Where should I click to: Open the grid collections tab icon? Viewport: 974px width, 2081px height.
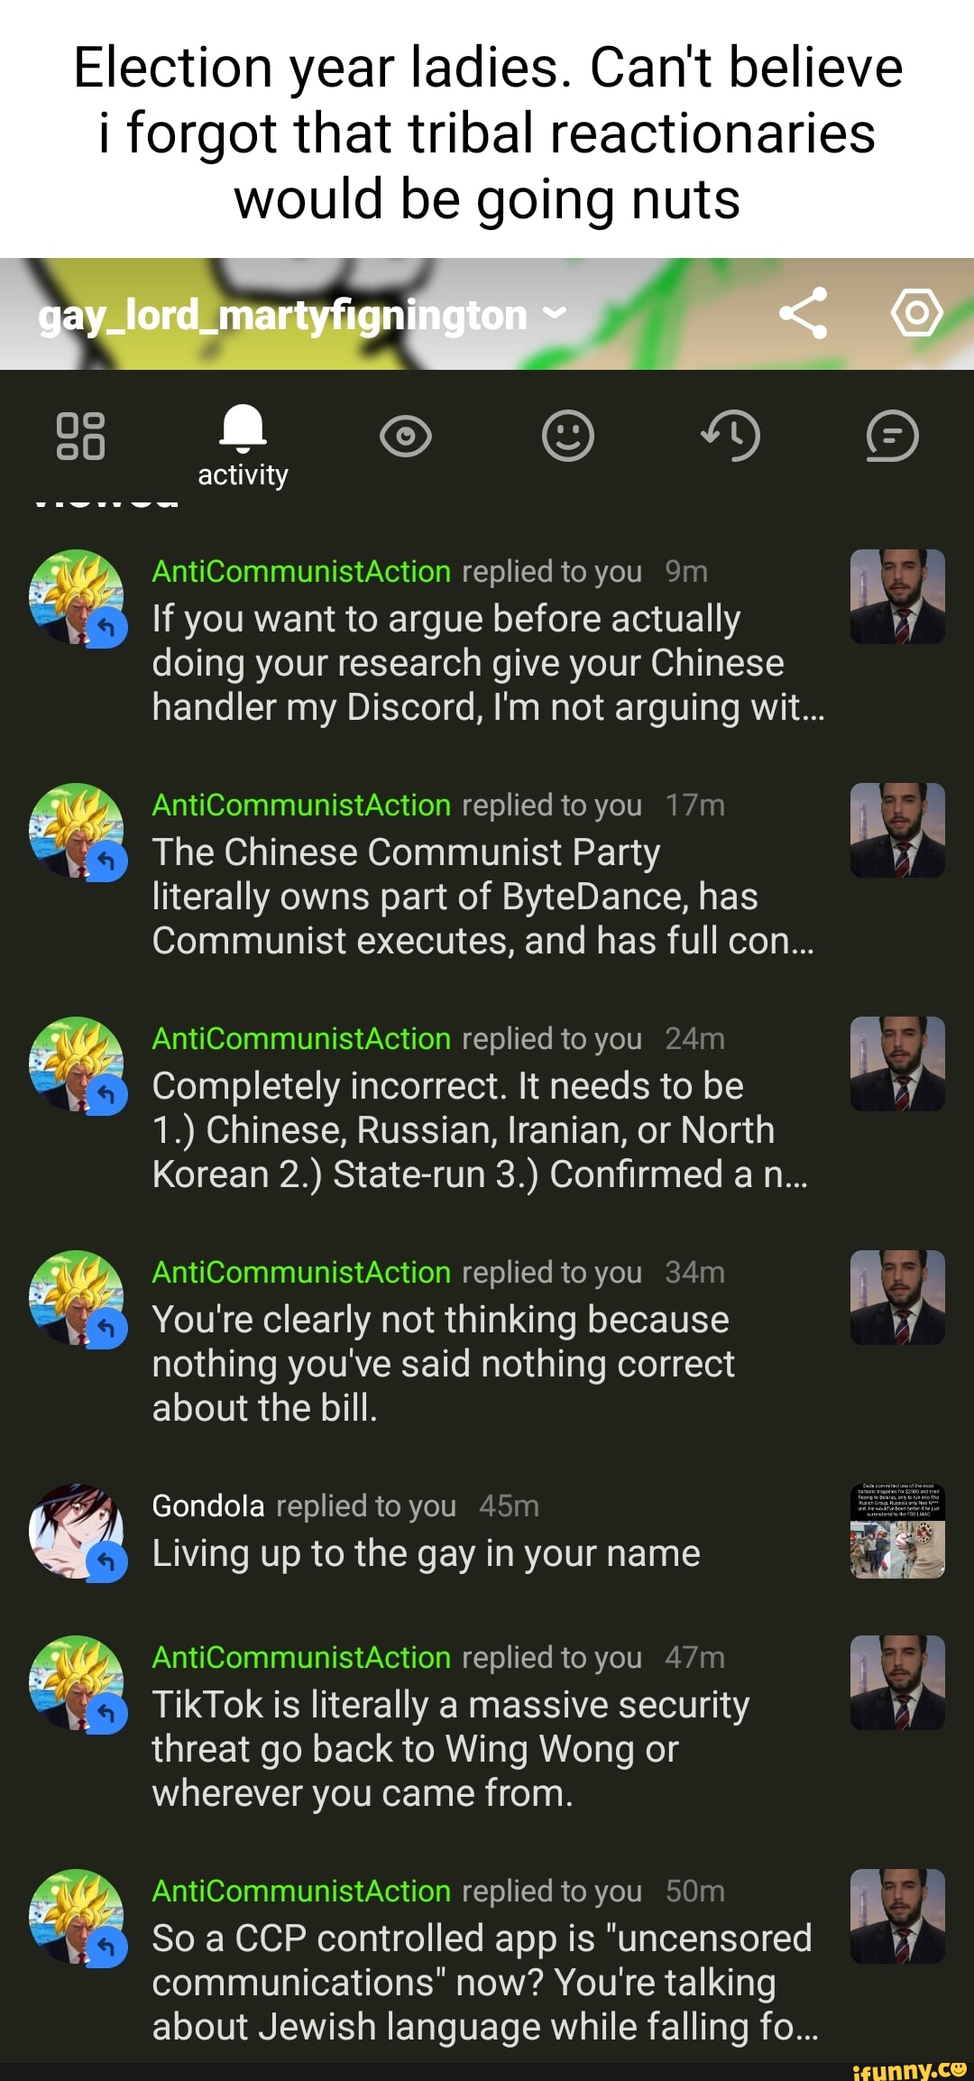pos(81,437)
